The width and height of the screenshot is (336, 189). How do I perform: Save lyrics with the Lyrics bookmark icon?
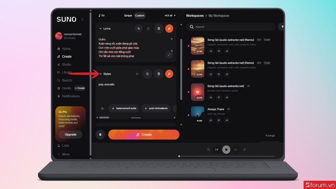click(x=148, y=28)
